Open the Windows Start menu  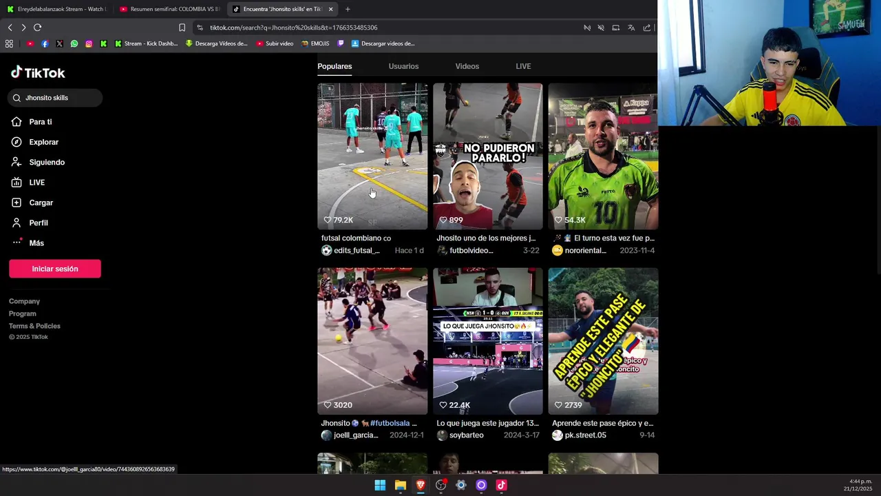pyautogui.click(x=380, y=485)
